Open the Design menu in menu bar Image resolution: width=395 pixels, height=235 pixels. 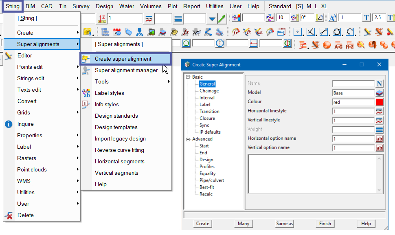(x=104, y=6)
